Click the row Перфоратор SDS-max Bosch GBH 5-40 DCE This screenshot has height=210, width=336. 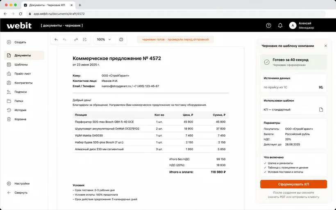(151, 122)
